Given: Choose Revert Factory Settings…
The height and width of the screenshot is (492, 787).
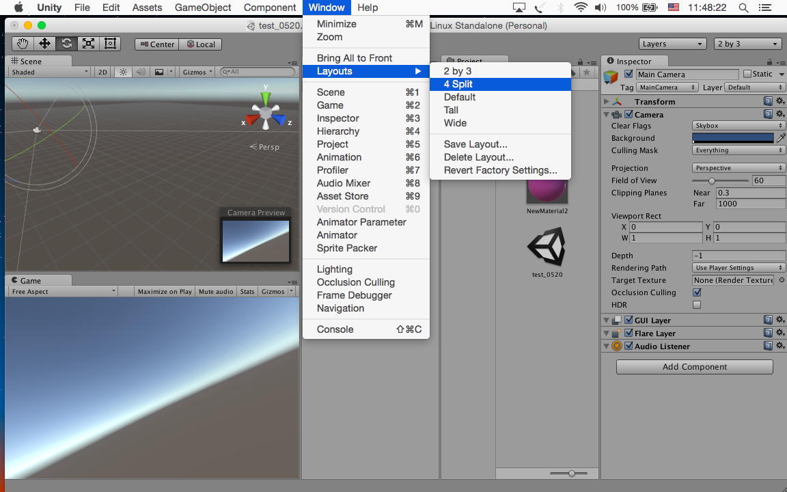Looking at the screenshot, I should point(500,170).
